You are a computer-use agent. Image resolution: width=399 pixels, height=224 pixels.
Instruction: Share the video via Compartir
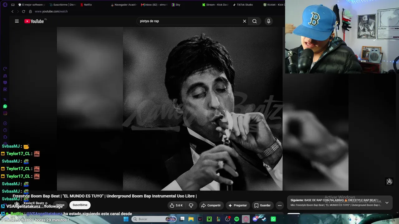[x=211, y=205]
